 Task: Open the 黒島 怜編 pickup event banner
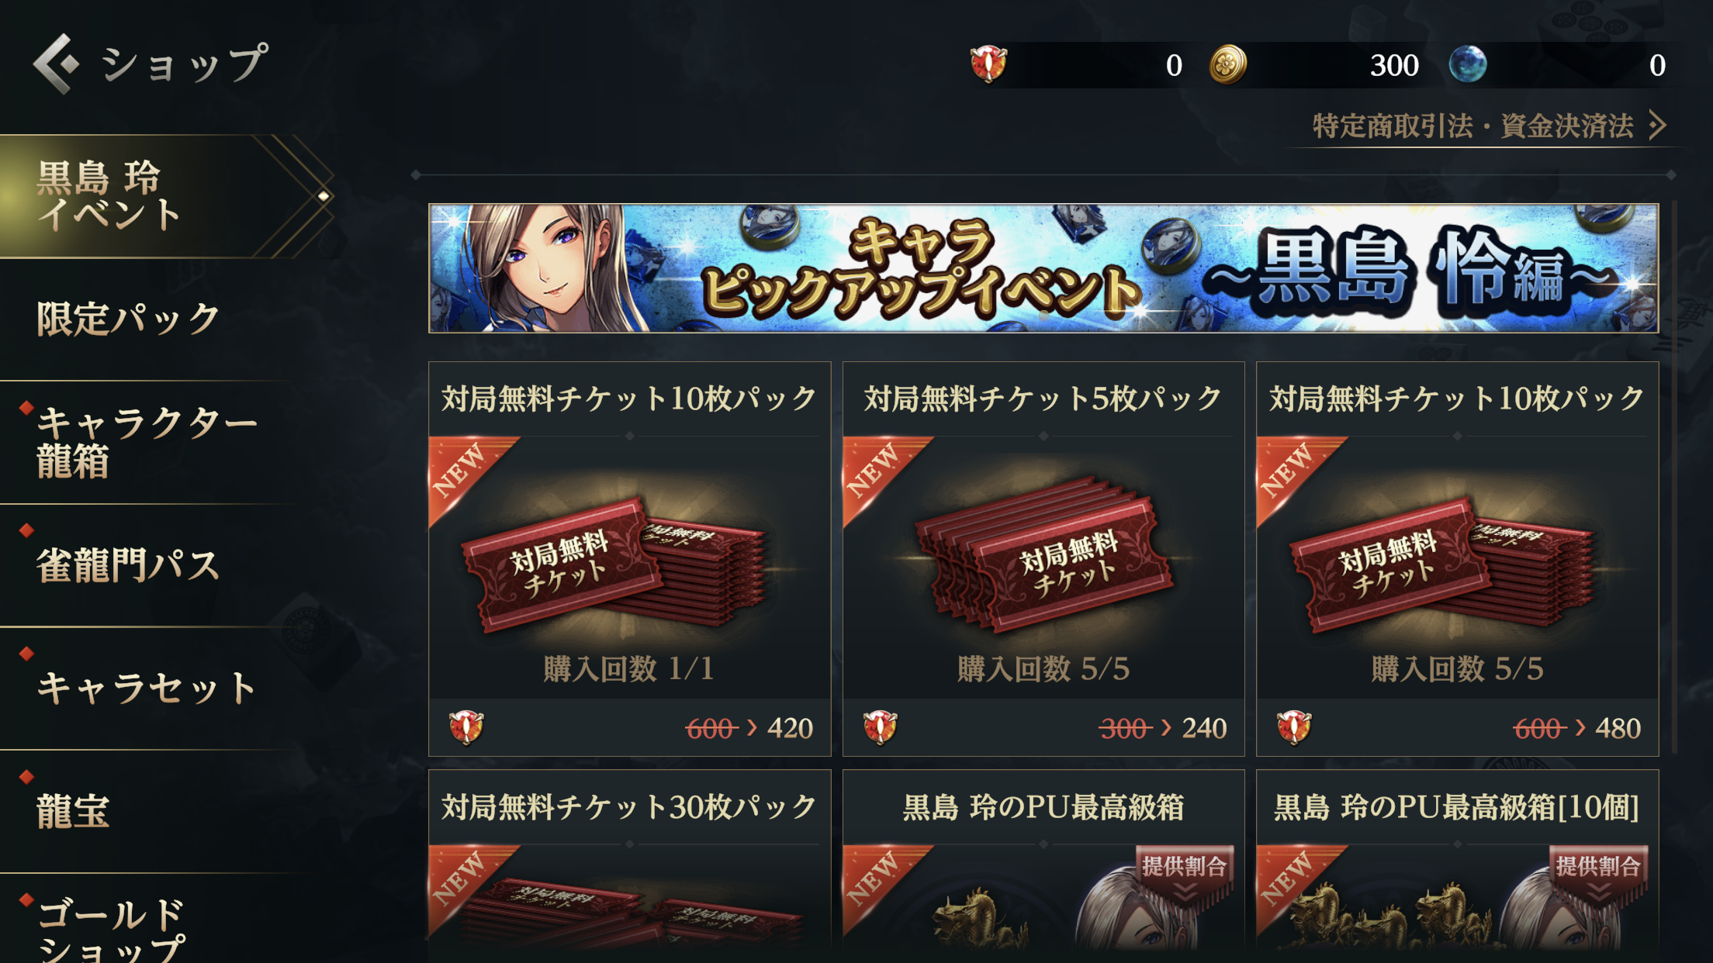[1043, 268]
